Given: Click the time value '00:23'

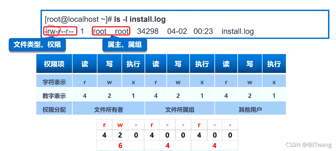Looking at the screenshot, I should (x=203, y=31).
